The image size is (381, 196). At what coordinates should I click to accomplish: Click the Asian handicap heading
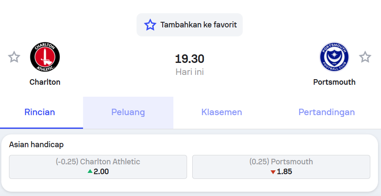36,145
